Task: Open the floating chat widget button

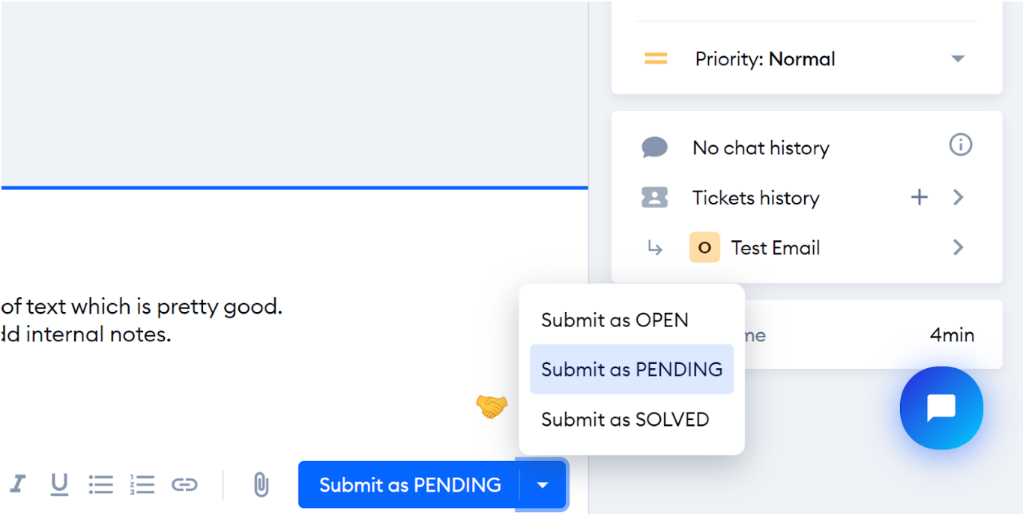Action: point(941,407)
